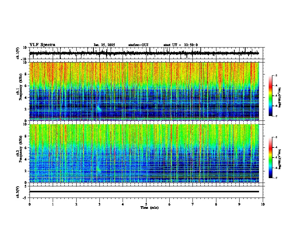296x229 pixels.
Task: Click the "6" kHz tick on ch.2 frequency axis
Action: tap(26, 147)
